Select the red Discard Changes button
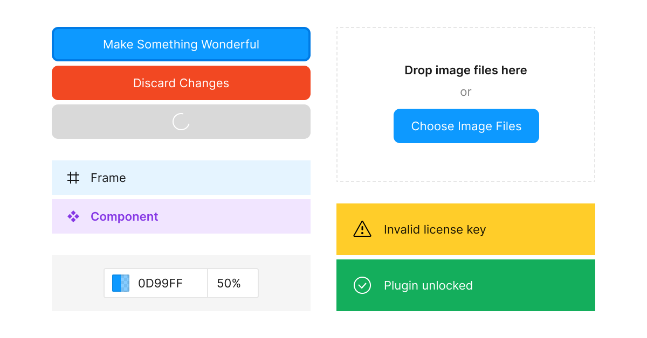Screen dimensions: 647x338 (x=181, y=83)
